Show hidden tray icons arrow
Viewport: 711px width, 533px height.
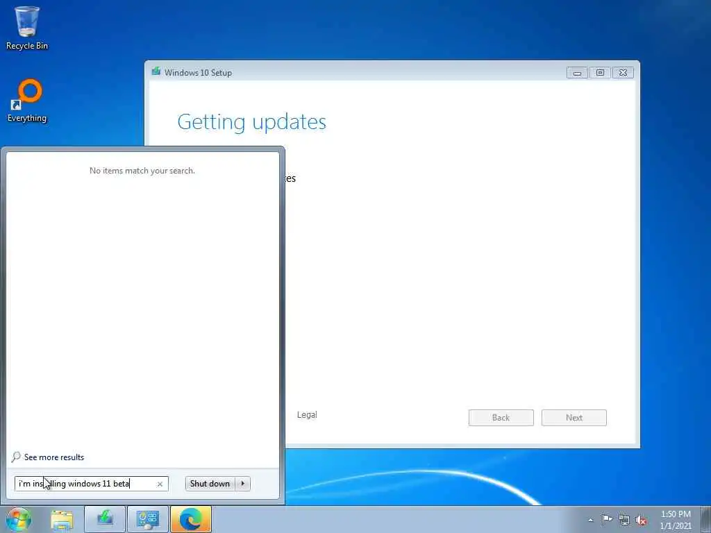[x=590, y=520]
